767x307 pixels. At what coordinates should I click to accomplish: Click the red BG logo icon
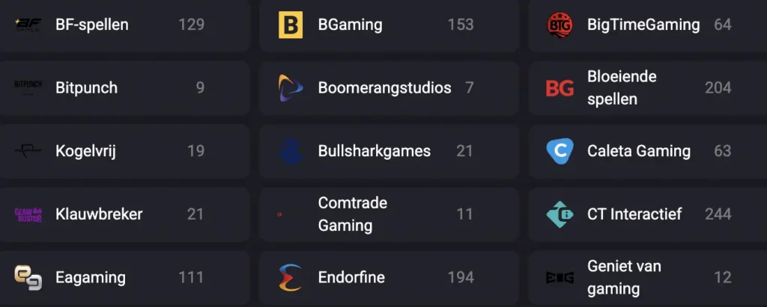click(x=560, y=88)
